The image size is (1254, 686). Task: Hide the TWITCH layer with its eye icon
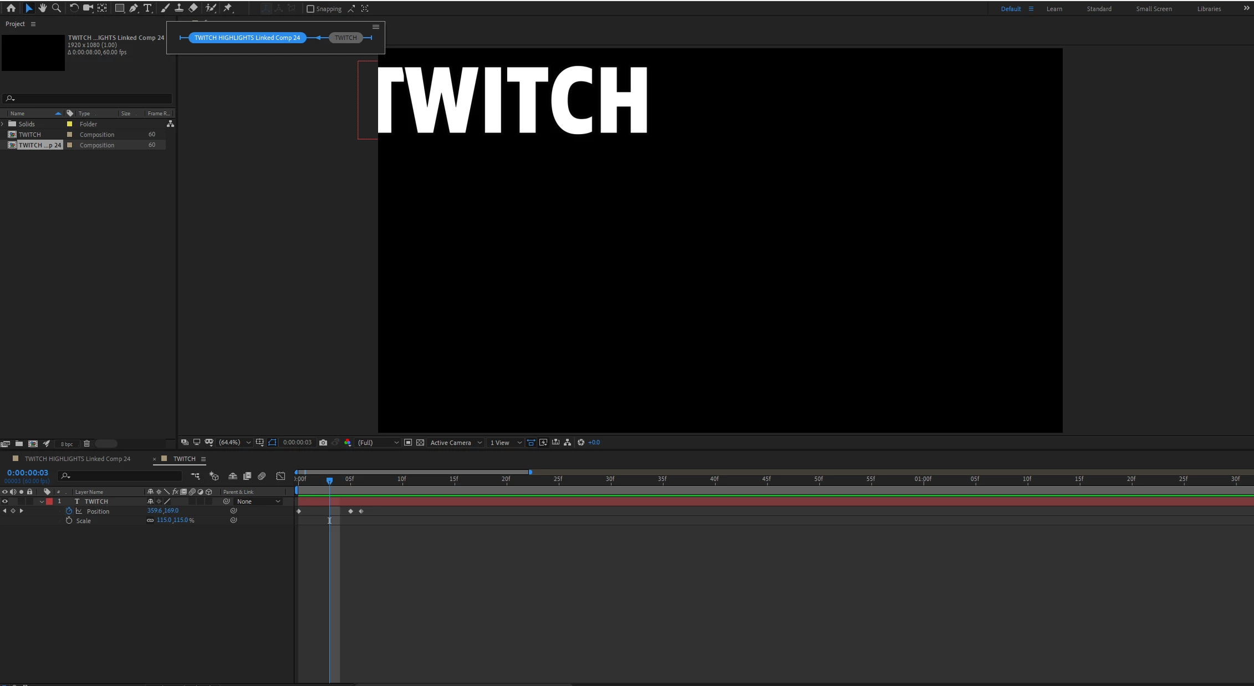tap(5, 501)
